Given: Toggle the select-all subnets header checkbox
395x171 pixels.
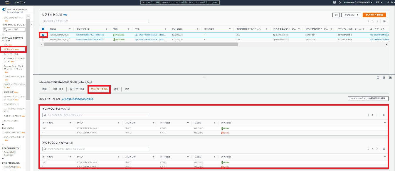Looking at the screenshot, I should pyautogui.click(x=43, y=29).
